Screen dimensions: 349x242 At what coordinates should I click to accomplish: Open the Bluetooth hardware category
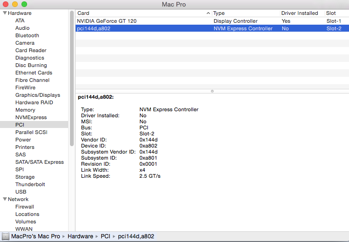point(27,35)
